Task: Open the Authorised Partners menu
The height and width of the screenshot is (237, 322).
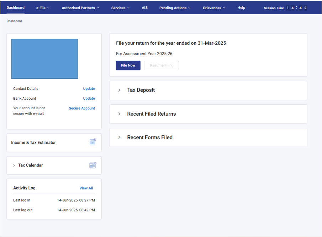Action: point(80,8)
